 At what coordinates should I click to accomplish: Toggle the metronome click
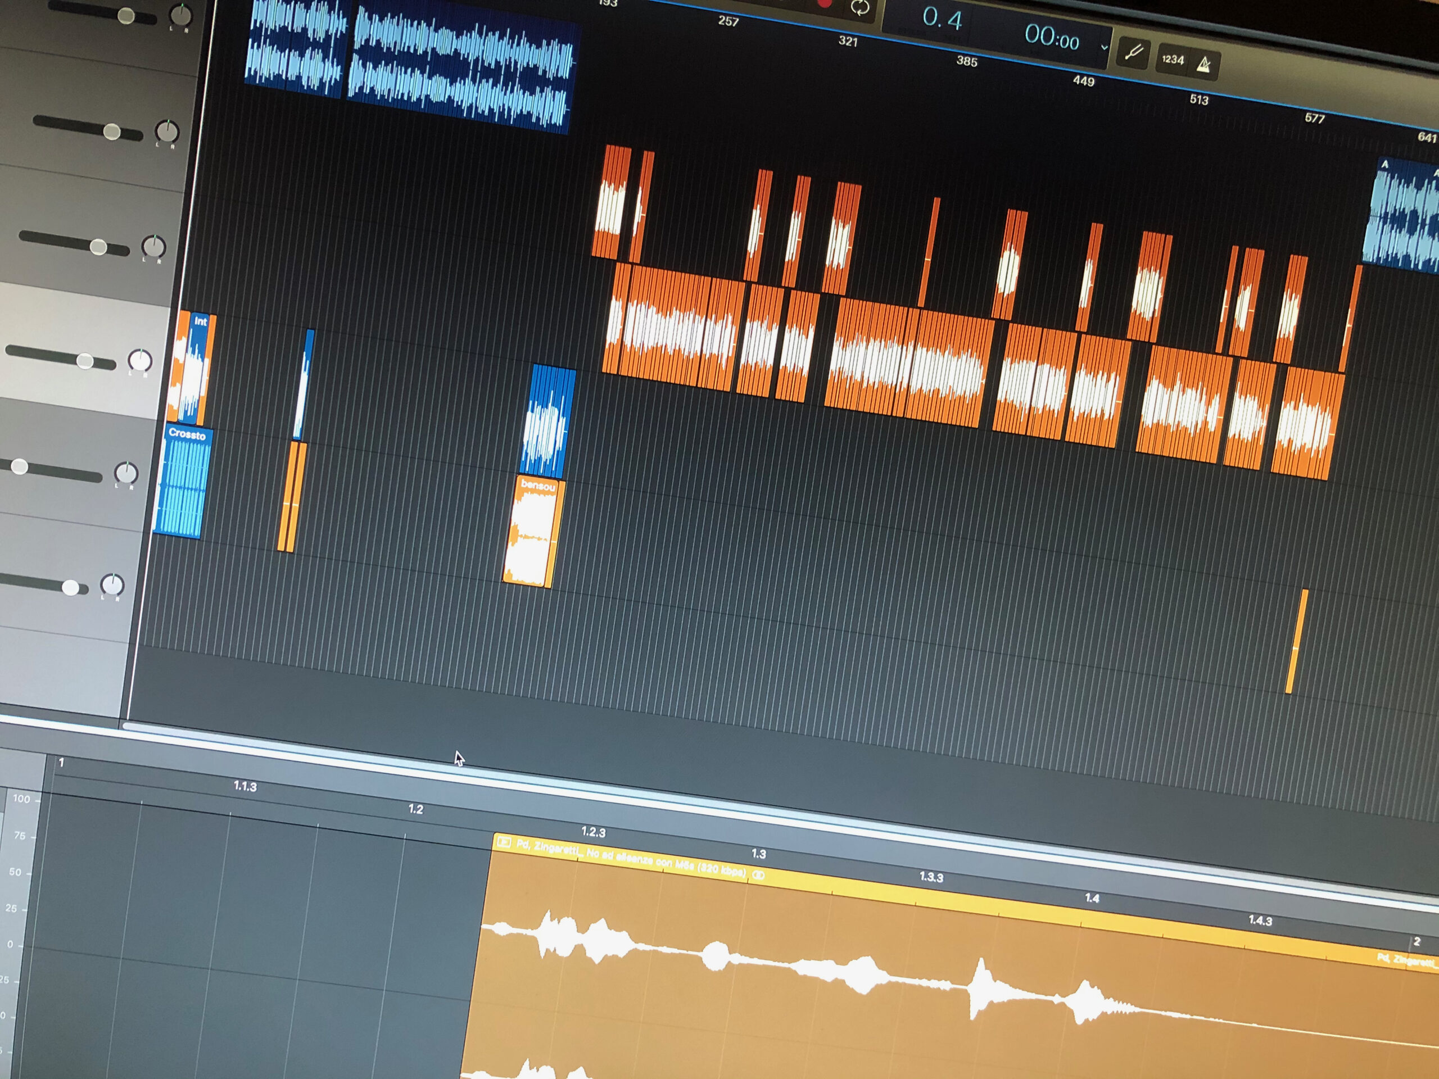[x=1203, y=65]
